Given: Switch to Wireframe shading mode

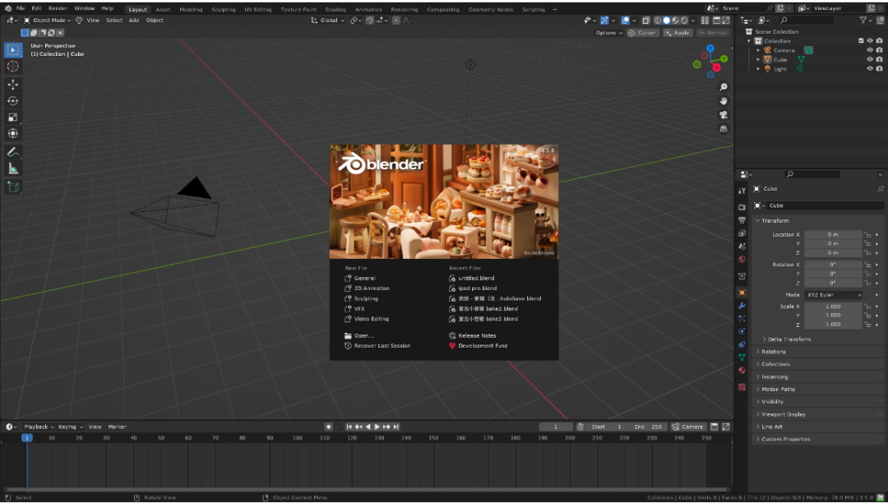Looking at the screenshot, I should 658,21.
